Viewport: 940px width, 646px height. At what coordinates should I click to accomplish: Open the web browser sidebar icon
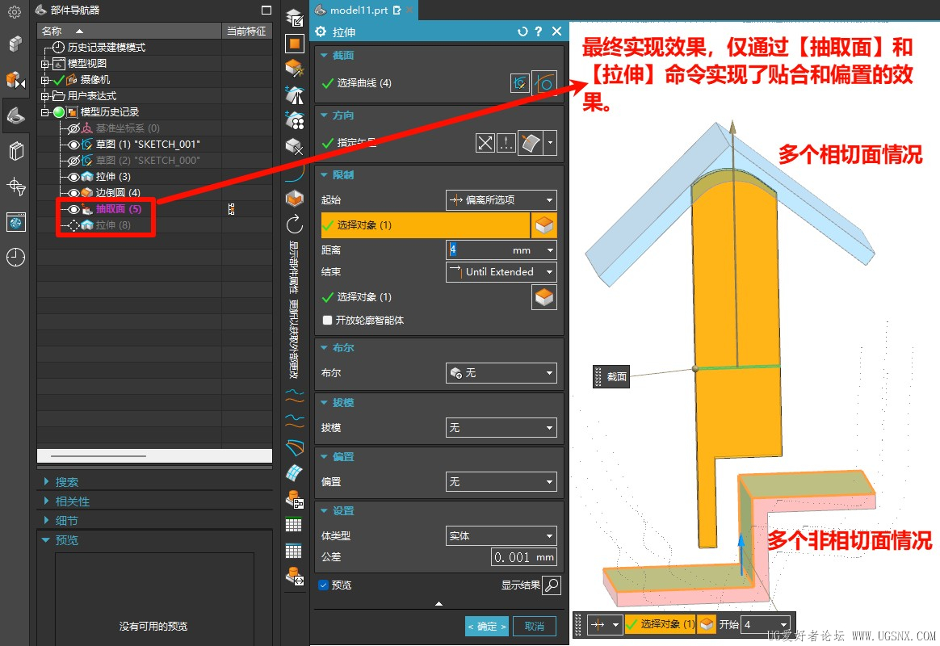(x=15, y=222)
